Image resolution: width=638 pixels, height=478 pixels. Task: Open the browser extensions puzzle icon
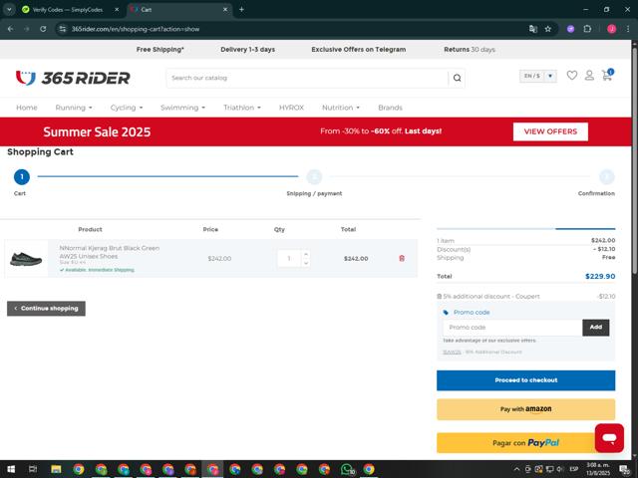(587, 29)
